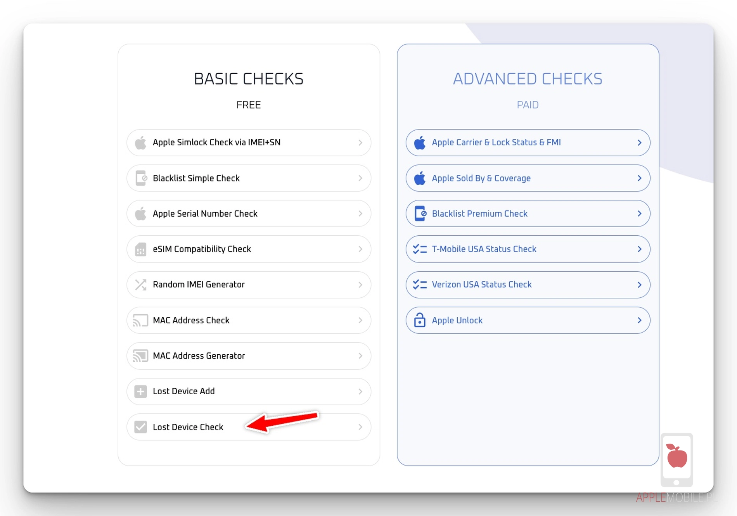Click the shuffle icon for Random IMEI Generator
This screenshot has width=737, height=516.
[x=141, y=285]
